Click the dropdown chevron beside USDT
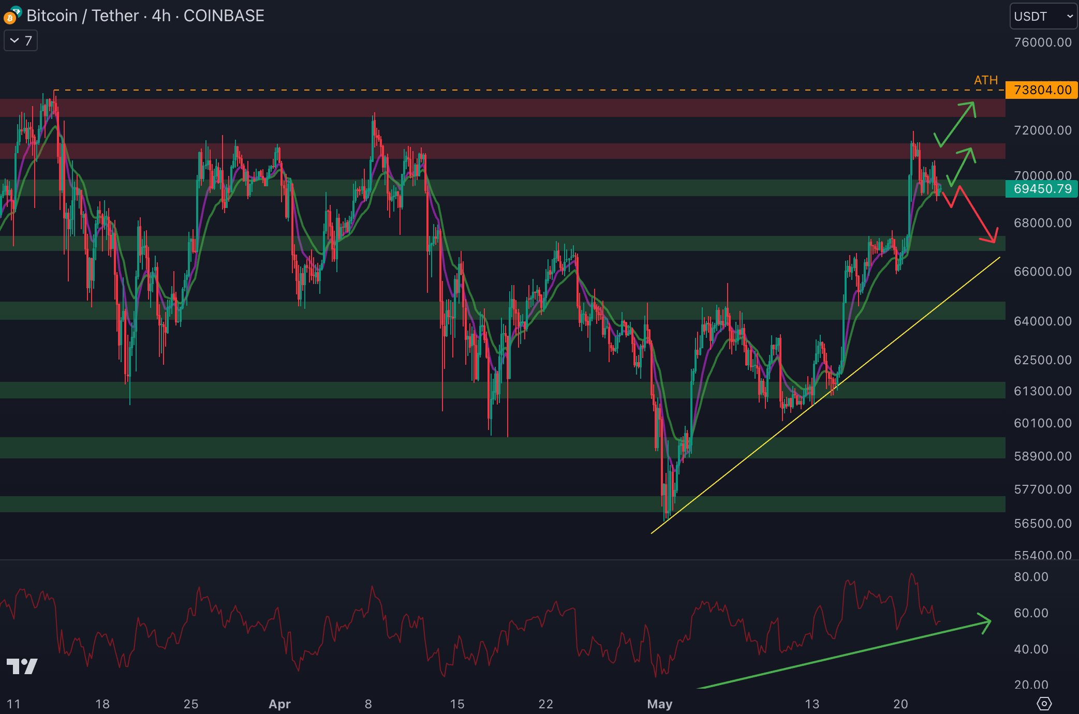 (x=1069, y=16)
